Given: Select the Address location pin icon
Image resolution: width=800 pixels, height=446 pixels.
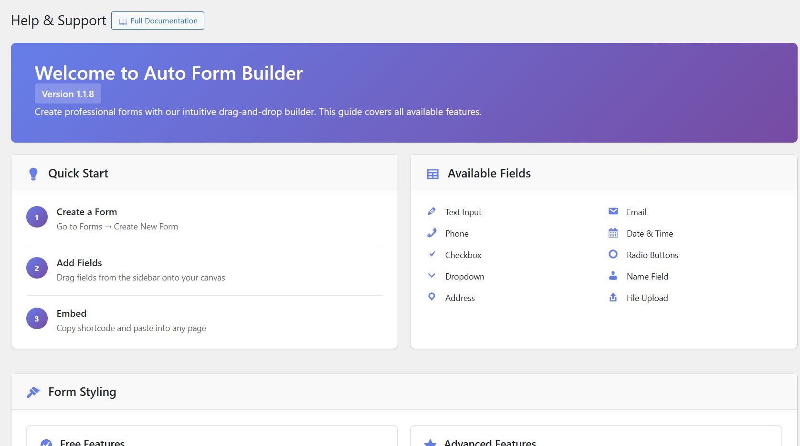Looking at the screenshot, I should click(432, 297).
